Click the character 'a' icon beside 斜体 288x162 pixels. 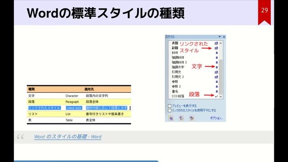pos(216,53)
